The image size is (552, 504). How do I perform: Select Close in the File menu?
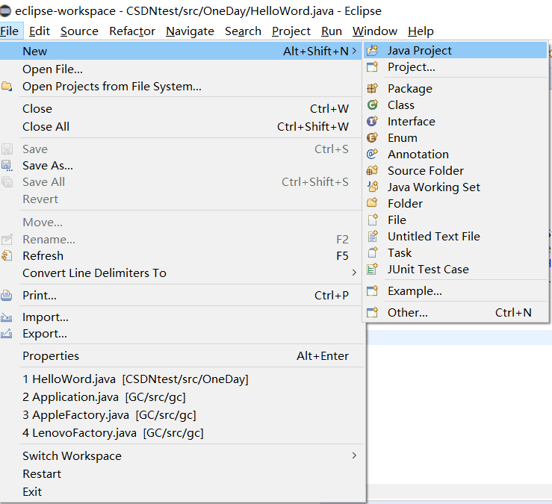click(x=182, y=109)
